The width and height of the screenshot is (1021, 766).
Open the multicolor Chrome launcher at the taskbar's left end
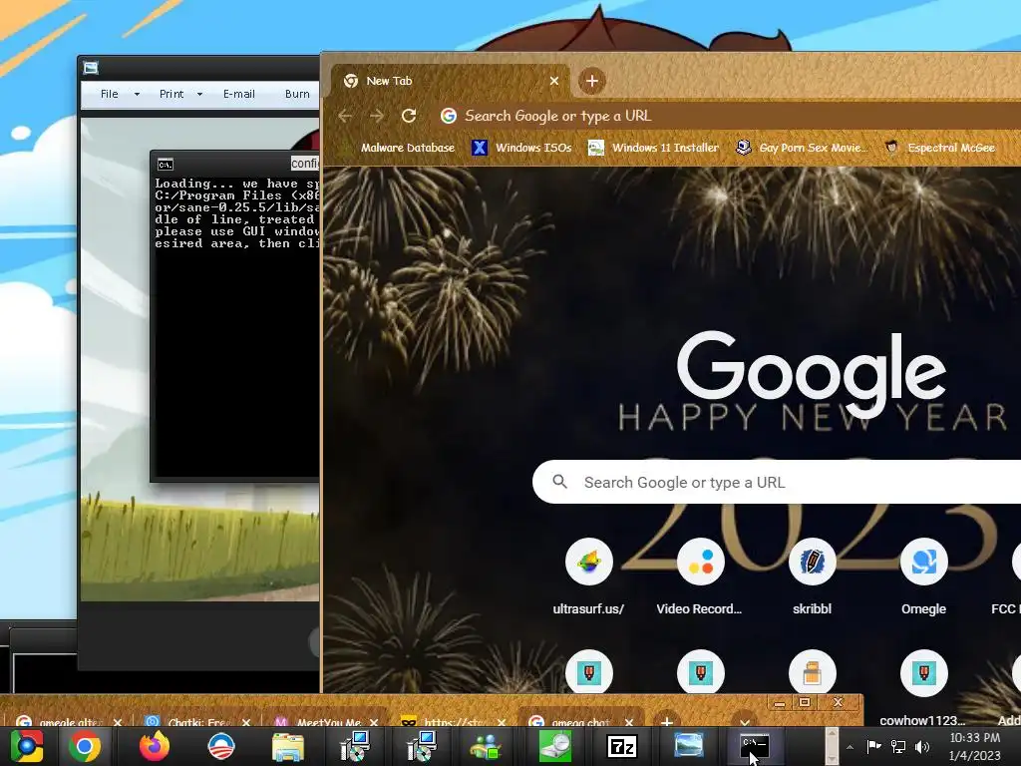pos(26,746)
